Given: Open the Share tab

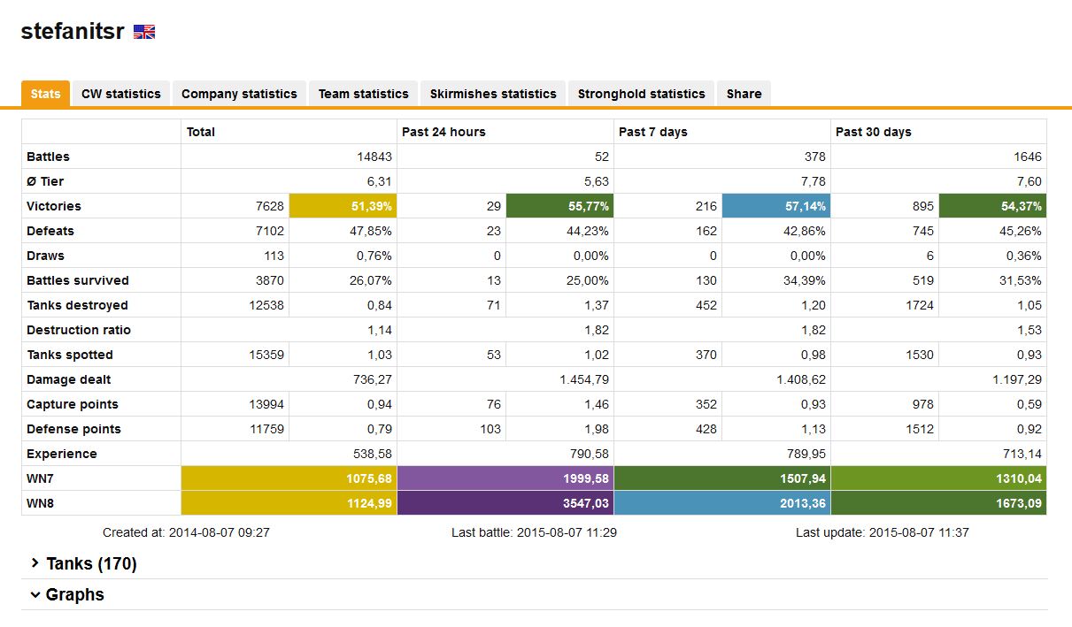Looking at the screenshot, I should [744, 94].
